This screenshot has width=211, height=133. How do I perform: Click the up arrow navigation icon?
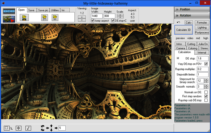tap(51, 126)
